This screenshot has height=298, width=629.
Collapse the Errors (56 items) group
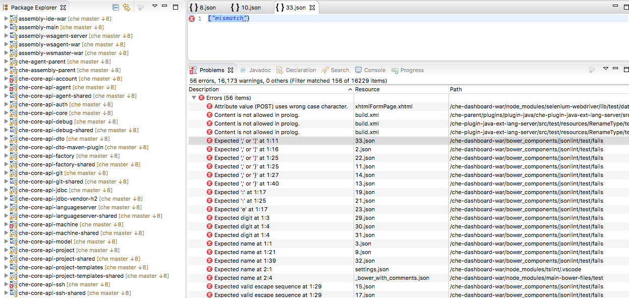coord(194,98)
